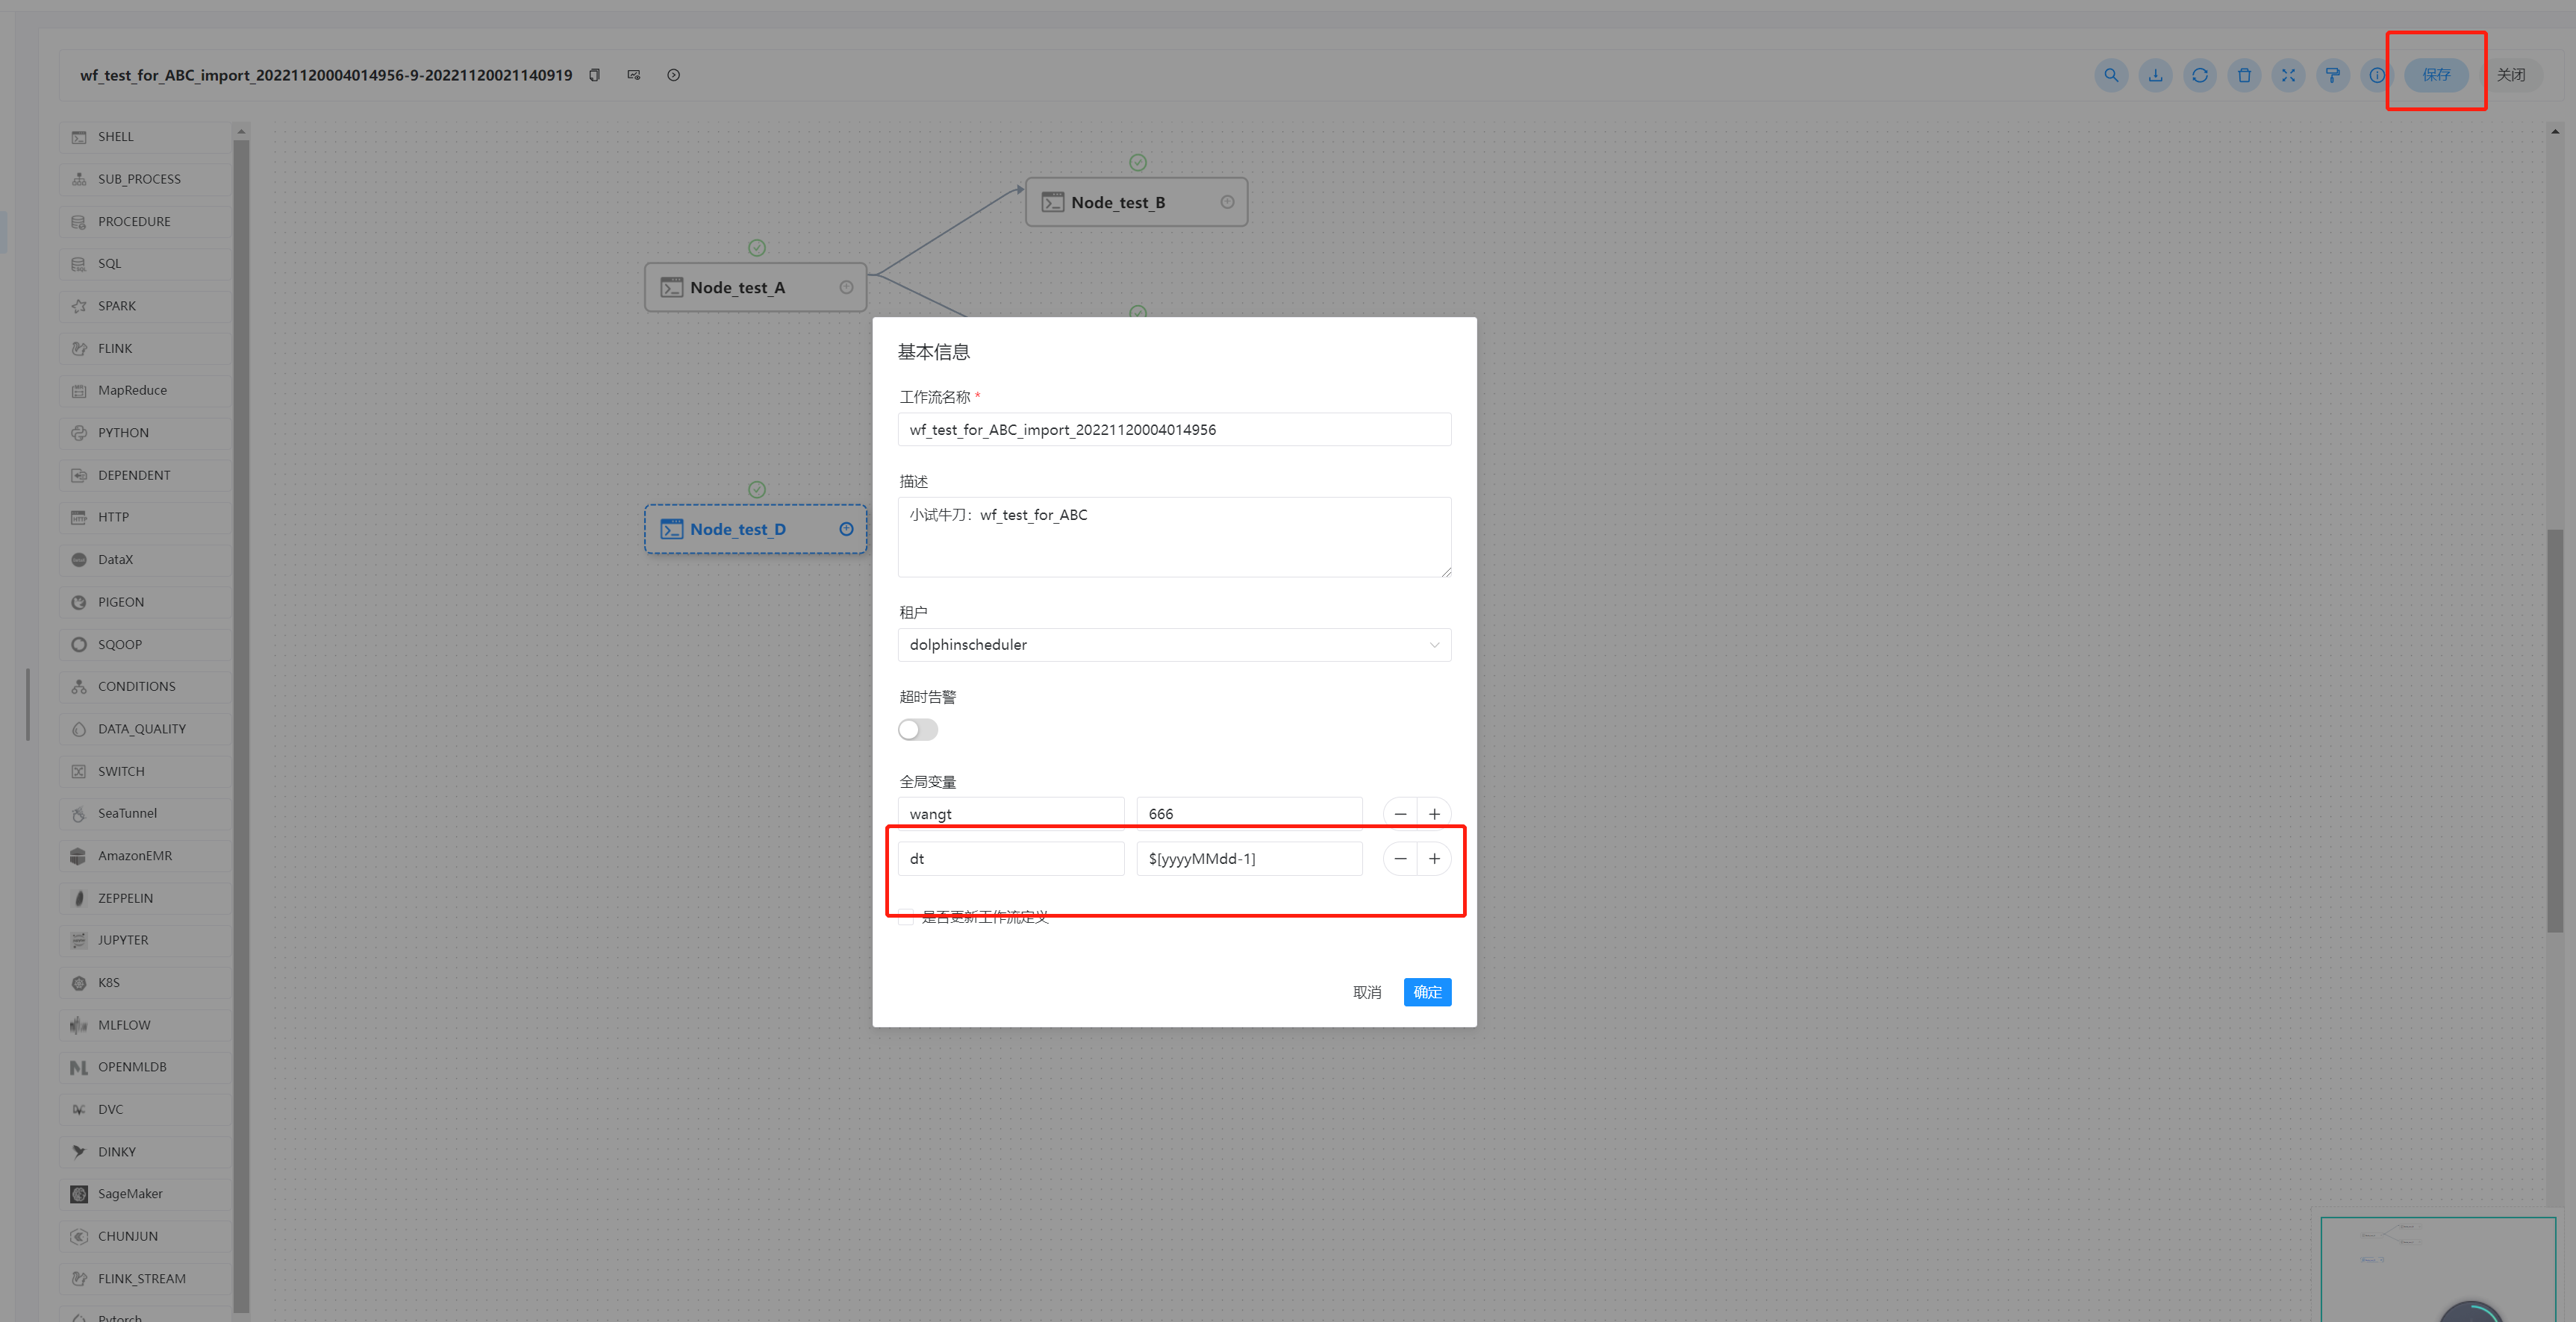Click the refresh DAG icon
The width and height of the screenshot is (2576, 1322).
2199,75
